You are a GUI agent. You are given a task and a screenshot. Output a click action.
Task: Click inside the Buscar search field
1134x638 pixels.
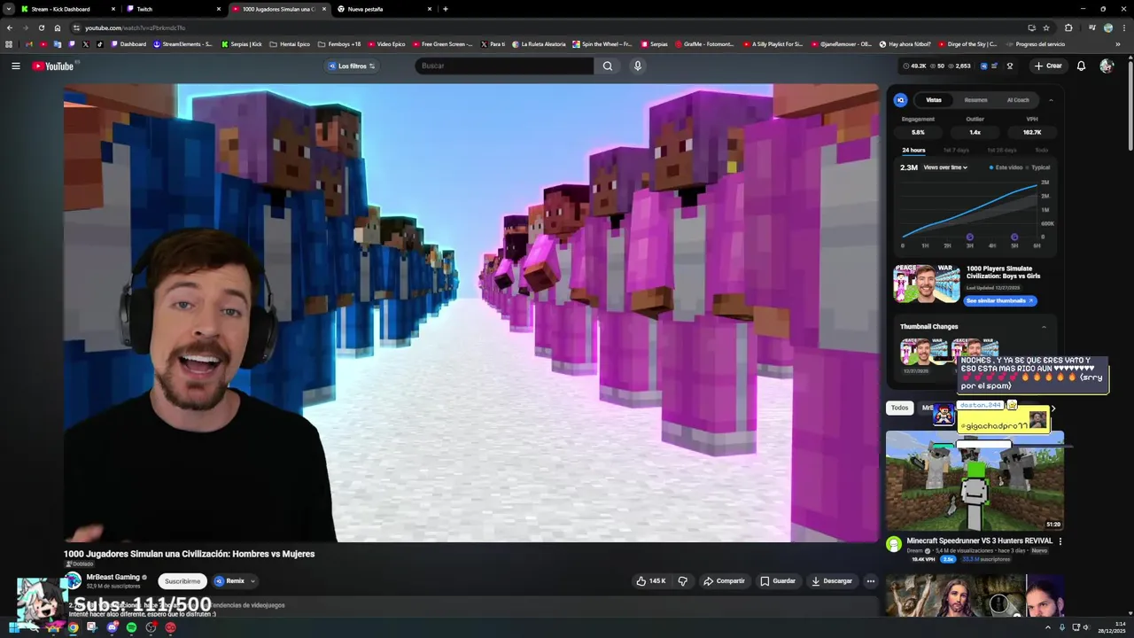click(x=505, y=66)
